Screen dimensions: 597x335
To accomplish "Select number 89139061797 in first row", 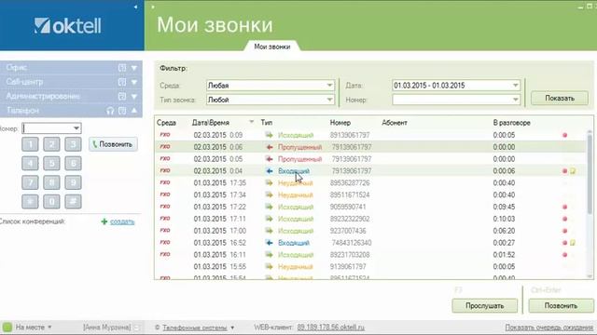I will (350, 135).
